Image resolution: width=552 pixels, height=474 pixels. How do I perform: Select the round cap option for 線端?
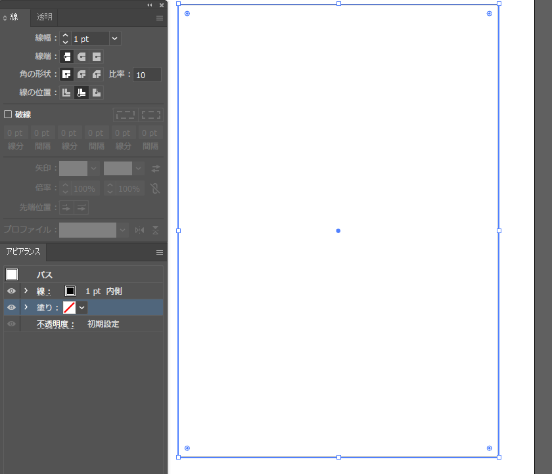(81, 56)
